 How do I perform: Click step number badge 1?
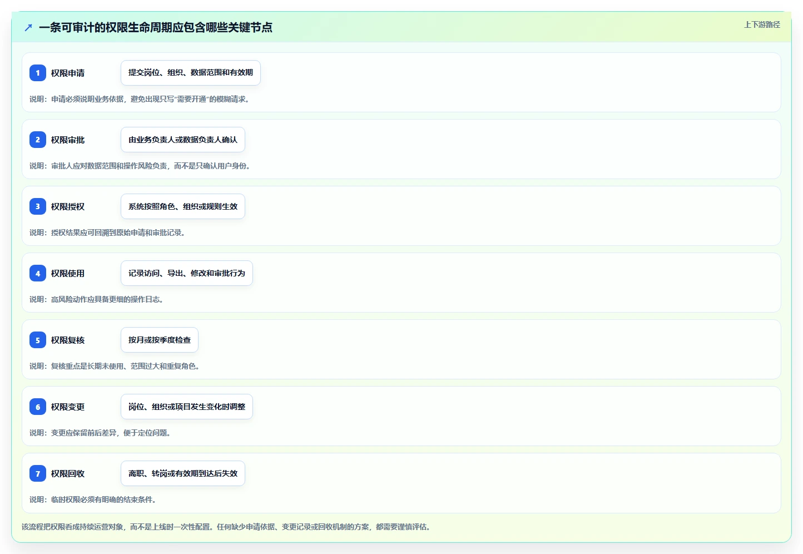(x=38, y=73)
